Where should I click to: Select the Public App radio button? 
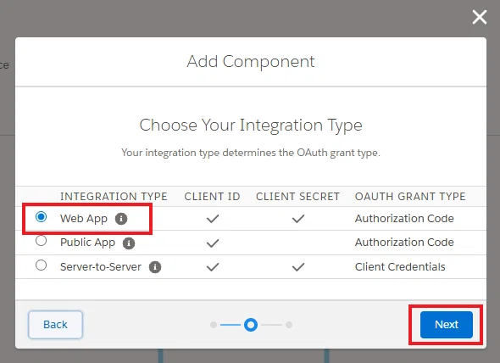42,241
